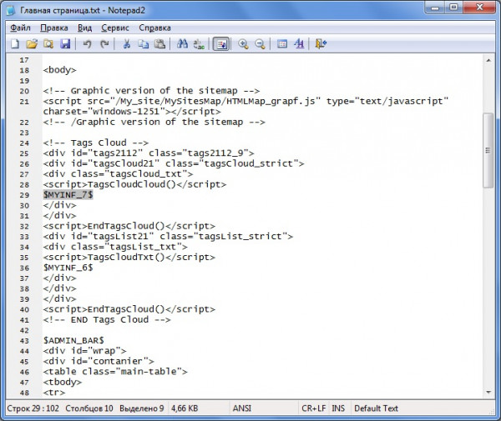Click the Столбцов 10 status entry
Image resolution: width=501 pixels, height=421 pixels.
click(x=89, y=408)
